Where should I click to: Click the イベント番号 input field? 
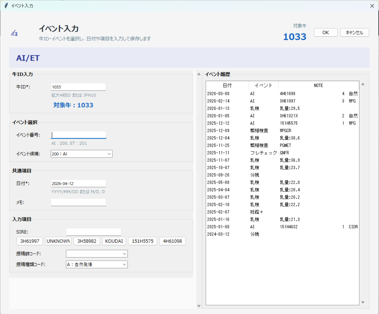point(78,135)
